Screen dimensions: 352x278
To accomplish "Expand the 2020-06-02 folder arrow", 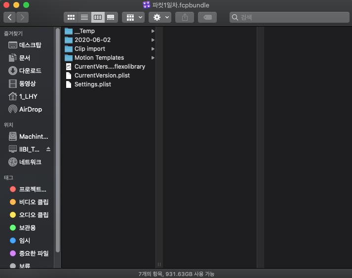I will pos(153,40).
